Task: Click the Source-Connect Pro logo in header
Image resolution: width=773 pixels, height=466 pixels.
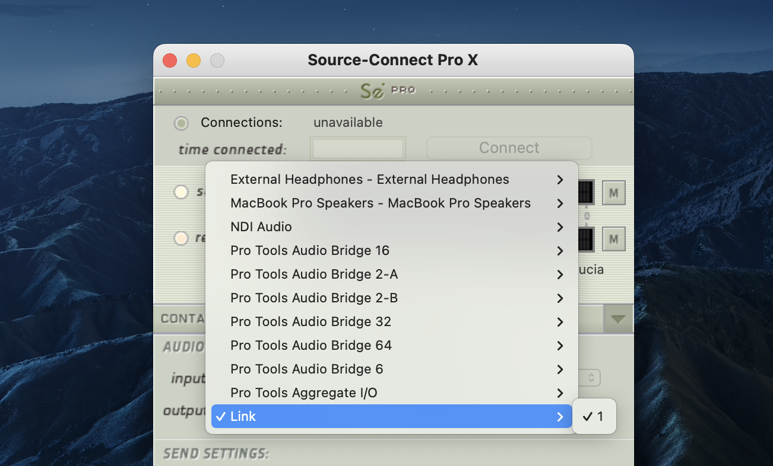Action: (x=388, y=91)
